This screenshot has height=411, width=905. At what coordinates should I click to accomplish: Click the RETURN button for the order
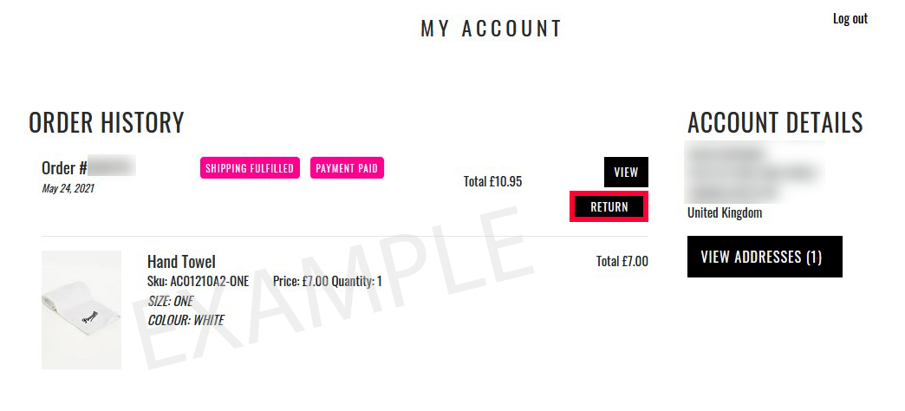click(x=609, y=206)
